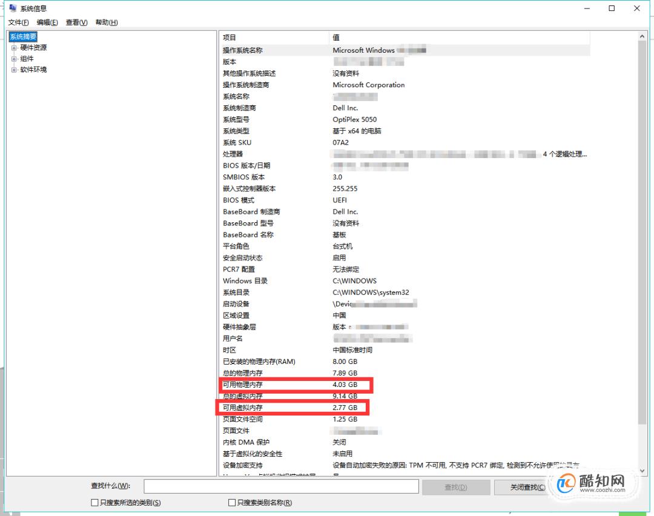
Task: Open the 文件(F) menu
Action: click(18, 22)
